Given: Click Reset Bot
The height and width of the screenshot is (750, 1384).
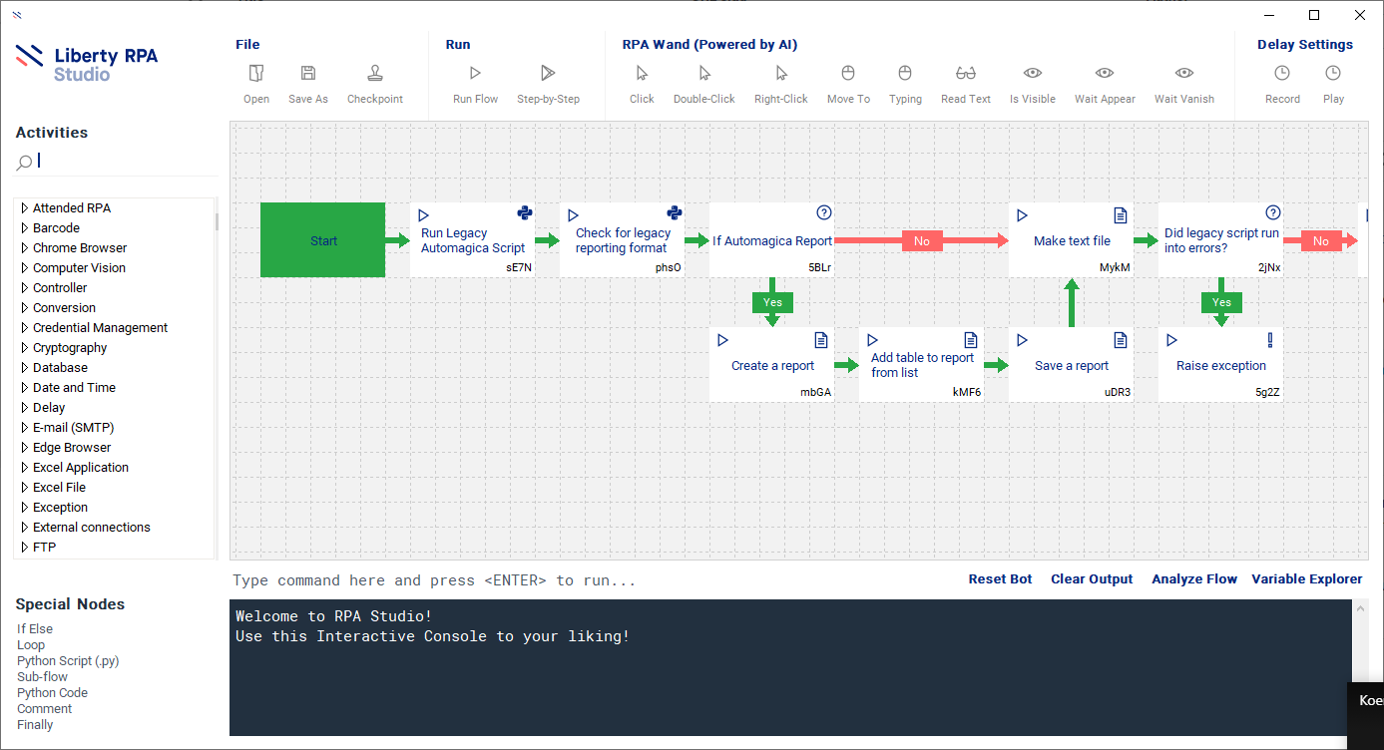Looking at the screenshot, I should pos(1000,579).
